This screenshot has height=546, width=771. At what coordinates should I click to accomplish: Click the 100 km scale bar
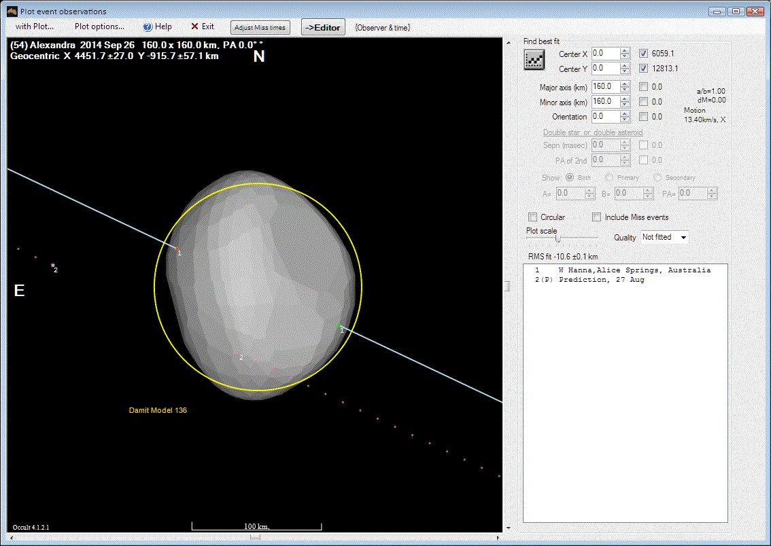(257, 527)
